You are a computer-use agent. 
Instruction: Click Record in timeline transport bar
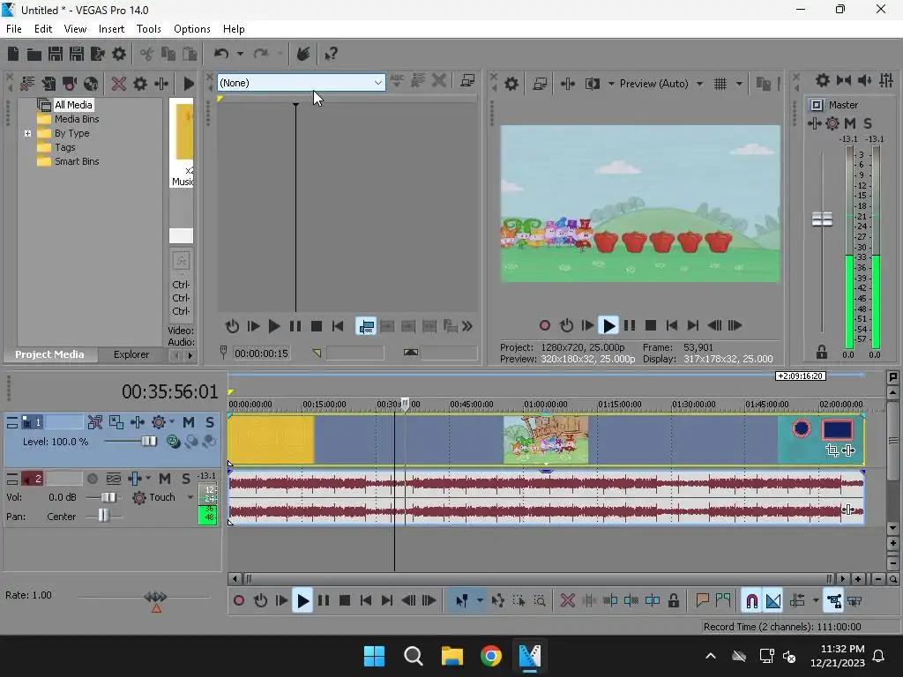click(x=239, y=601)
